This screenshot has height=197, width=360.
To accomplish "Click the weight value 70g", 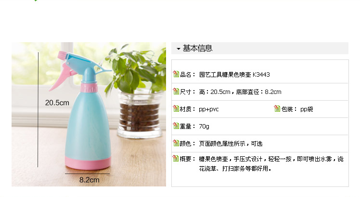I will 204,127.
